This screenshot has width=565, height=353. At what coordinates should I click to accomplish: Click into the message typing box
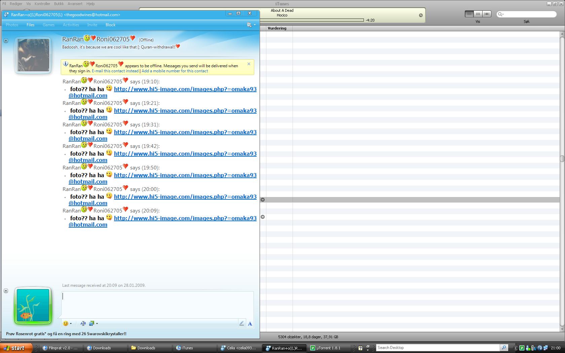point(157,305)
